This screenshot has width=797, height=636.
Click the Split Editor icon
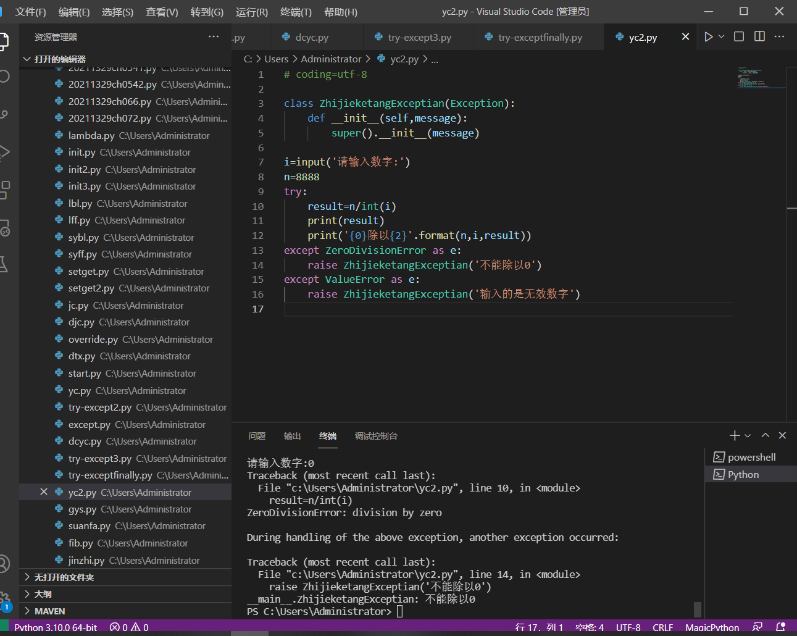759,37
